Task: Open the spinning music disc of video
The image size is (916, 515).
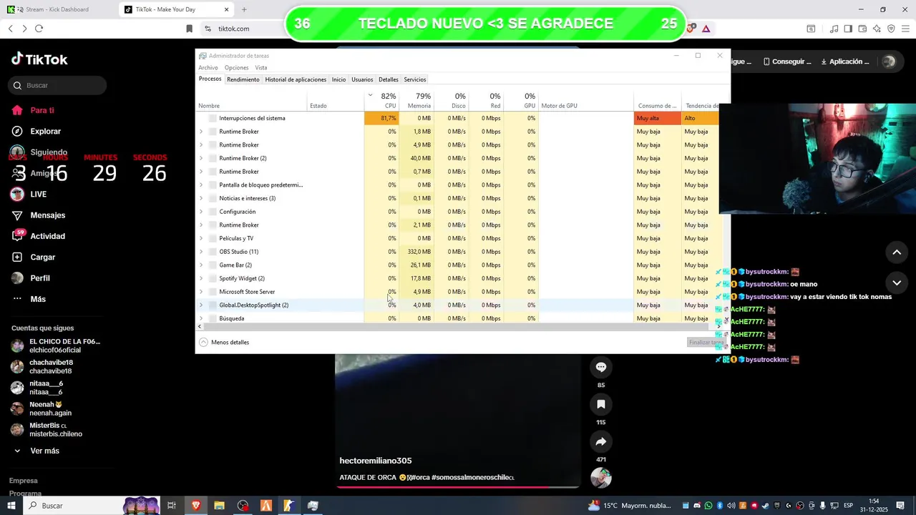Action: 601,478
